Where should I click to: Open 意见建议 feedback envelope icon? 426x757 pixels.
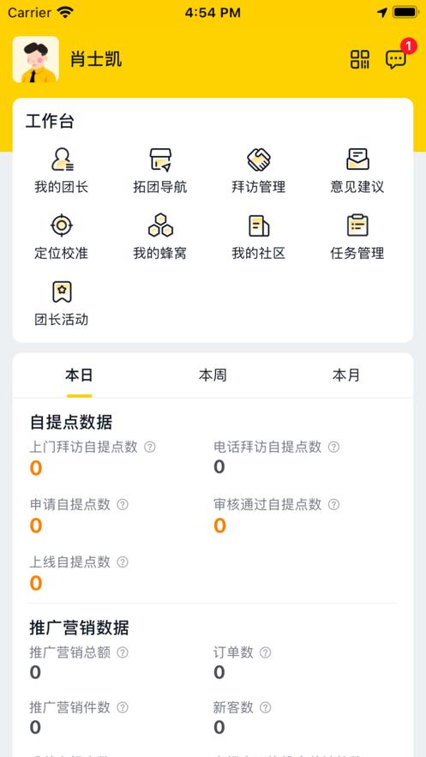pyautogui.click(x=357, y=171)
